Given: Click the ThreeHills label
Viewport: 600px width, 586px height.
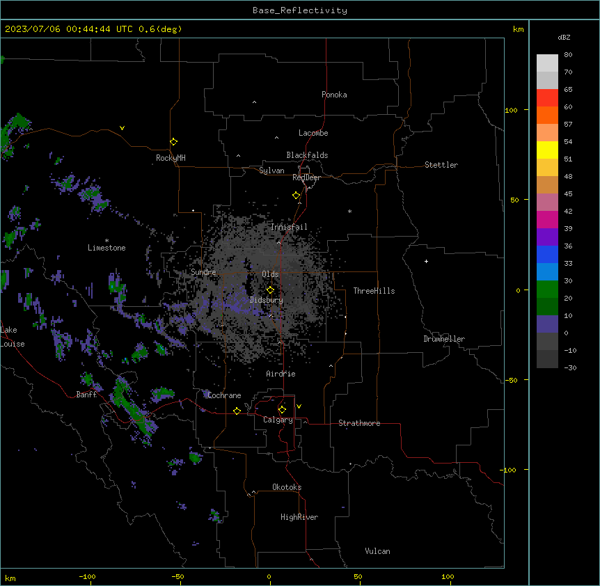Looking at the screenshot, I should [374, 291].
